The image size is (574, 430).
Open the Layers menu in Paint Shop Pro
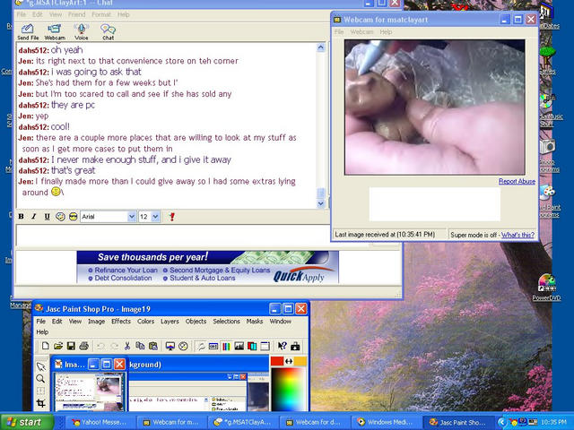pyautogui.click(x=170, y=322)
